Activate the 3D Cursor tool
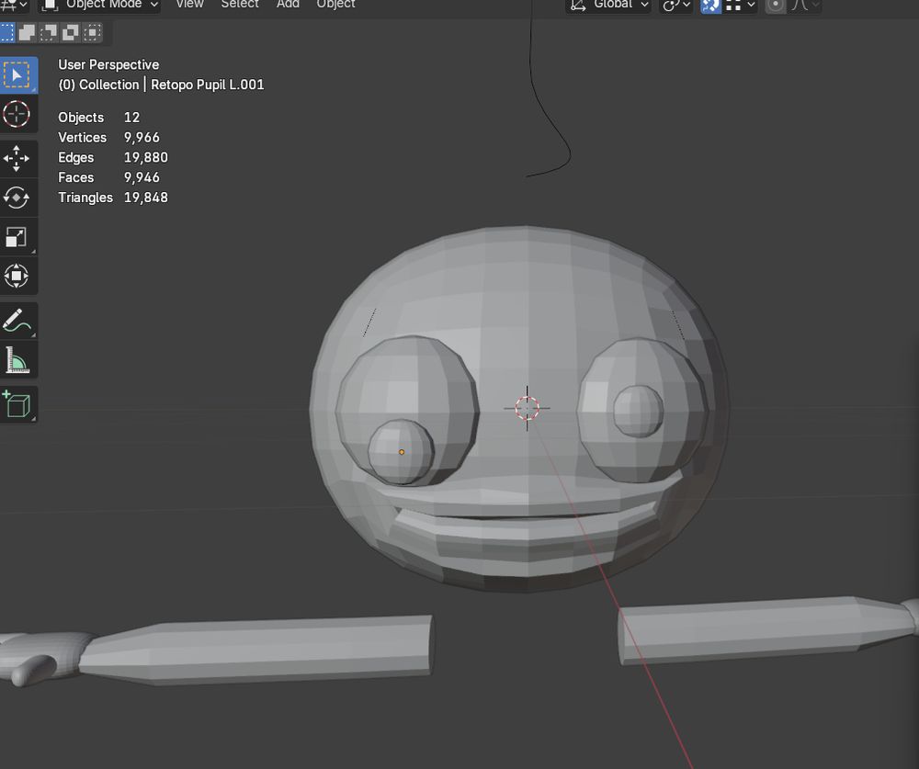Image resolution: width=919 pixels, height=769 pixels. [17, 114]
